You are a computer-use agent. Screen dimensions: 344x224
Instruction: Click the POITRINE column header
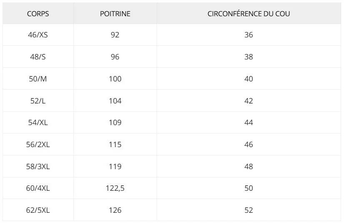click(115, 14)
